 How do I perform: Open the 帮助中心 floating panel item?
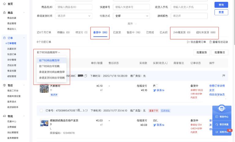point(222,117)
